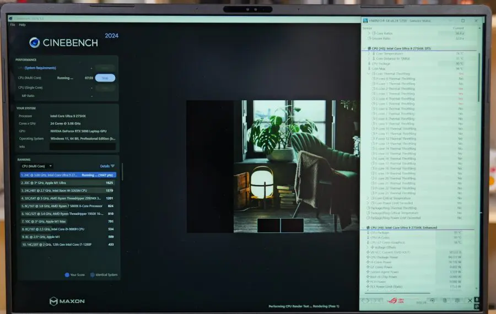Image resolution: width=496 pixels, height=314 pixels.
Task: Select ranking row 12th Gen Intel Core i7-1280P
Action: [x=67, y=245]
